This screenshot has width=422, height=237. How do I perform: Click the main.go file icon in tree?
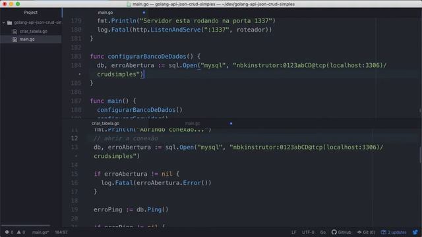pyautogui.click(x=15, y=39)
